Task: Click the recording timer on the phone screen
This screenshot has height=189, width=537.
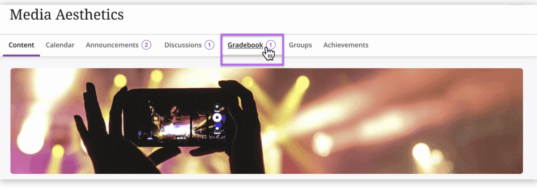Action: 181,138
